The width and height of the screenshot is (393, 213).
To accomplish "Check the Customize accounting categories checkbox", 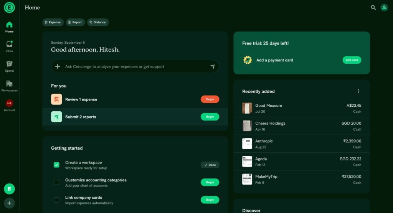I will 56,182.
